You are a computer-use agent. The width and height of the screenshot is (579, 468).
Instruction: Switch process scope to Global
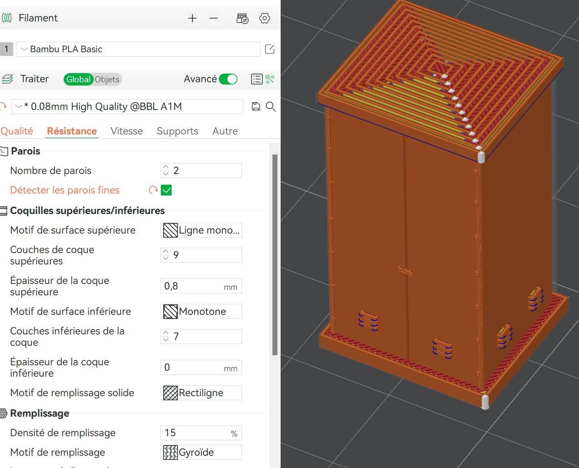(x=78, y=79)
